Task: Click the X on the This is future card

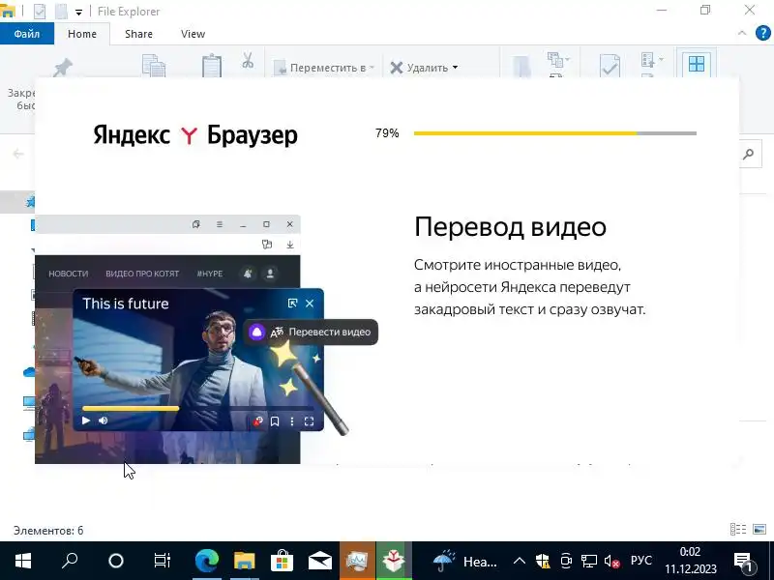Action: (x=310, y=304)
